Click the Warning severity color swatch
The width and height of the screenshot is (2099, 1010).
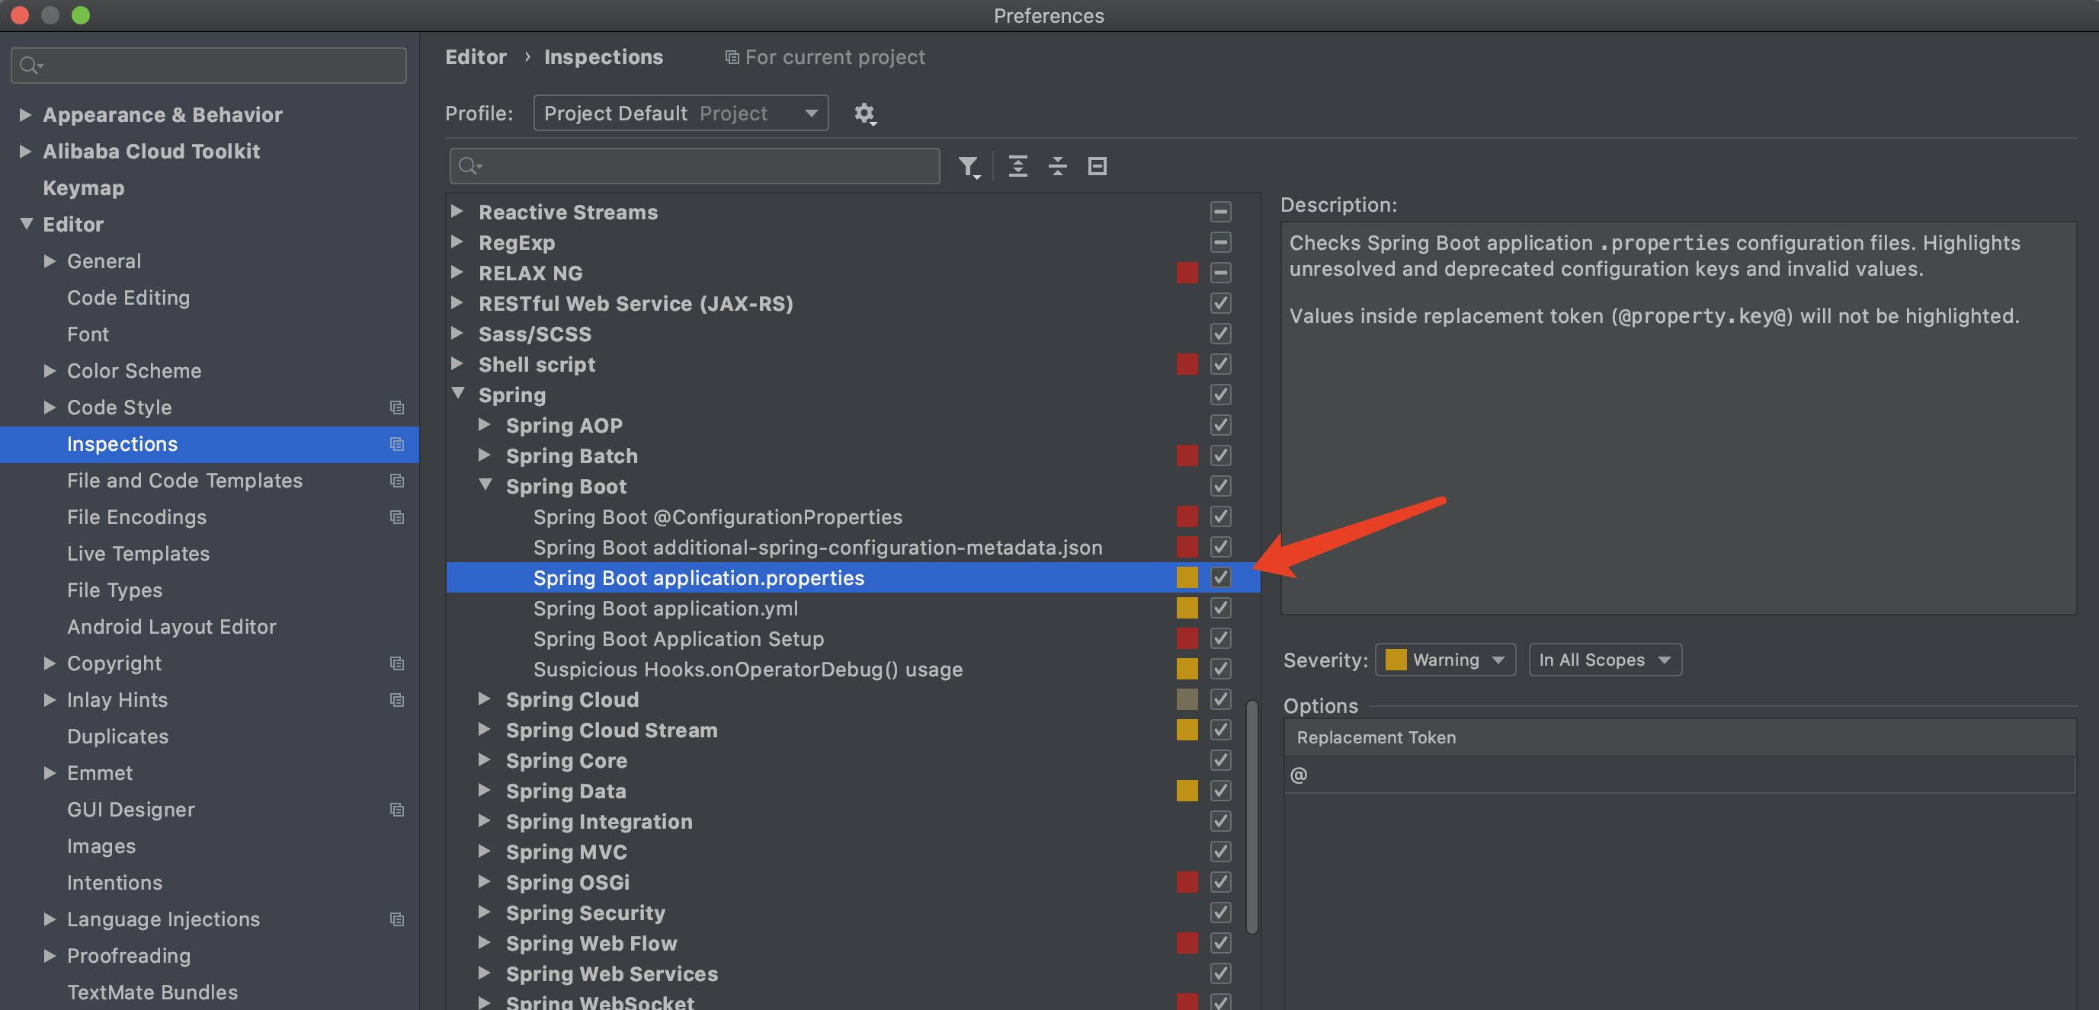1398,658
